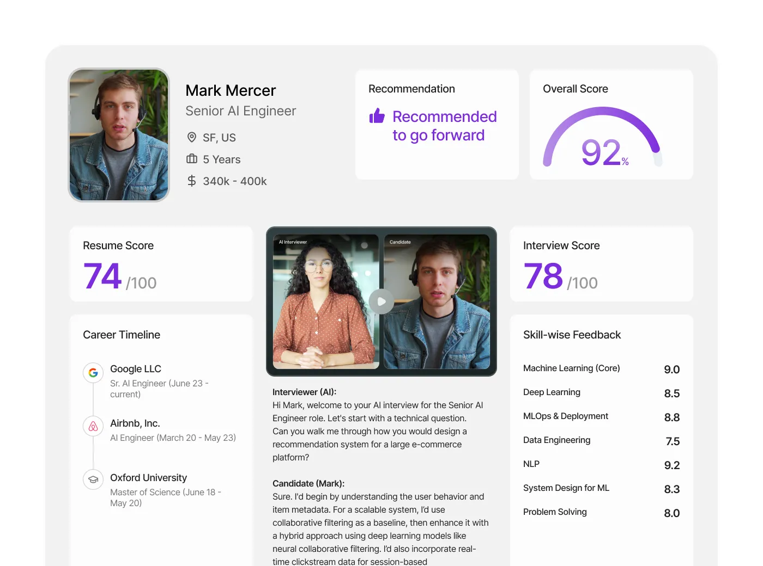Click the briefcase icon beside 5 Years
The image size is (763, 566).
[x=192, y=159]
